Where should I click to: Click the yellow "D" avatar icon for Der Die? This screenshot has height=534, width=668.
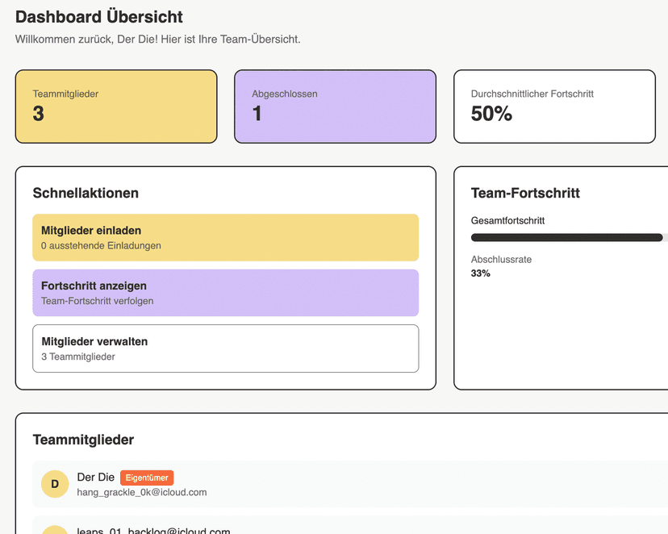[x=54, y=484]
